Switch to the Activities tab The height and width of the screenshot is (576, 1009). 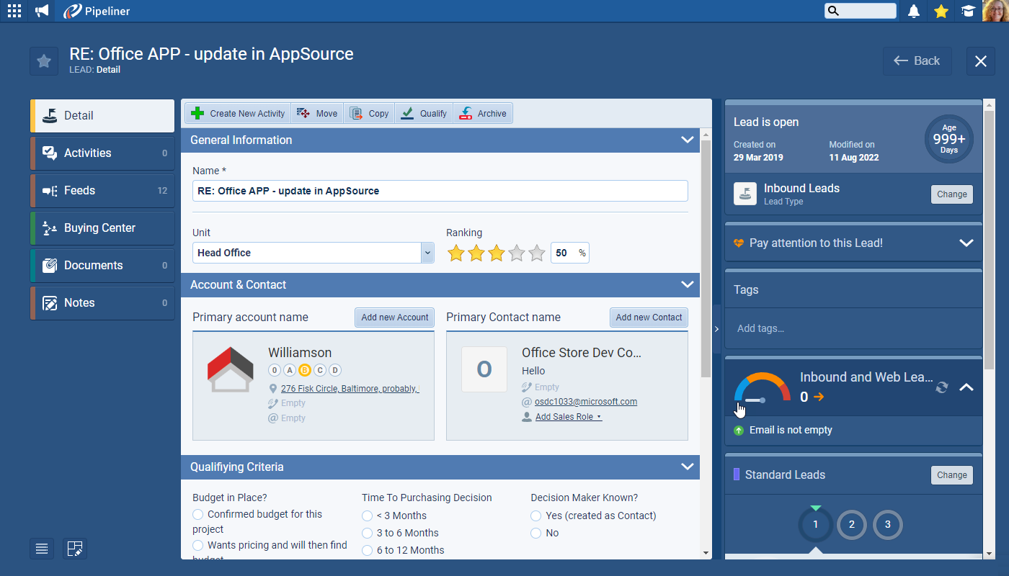pos(102,153)
